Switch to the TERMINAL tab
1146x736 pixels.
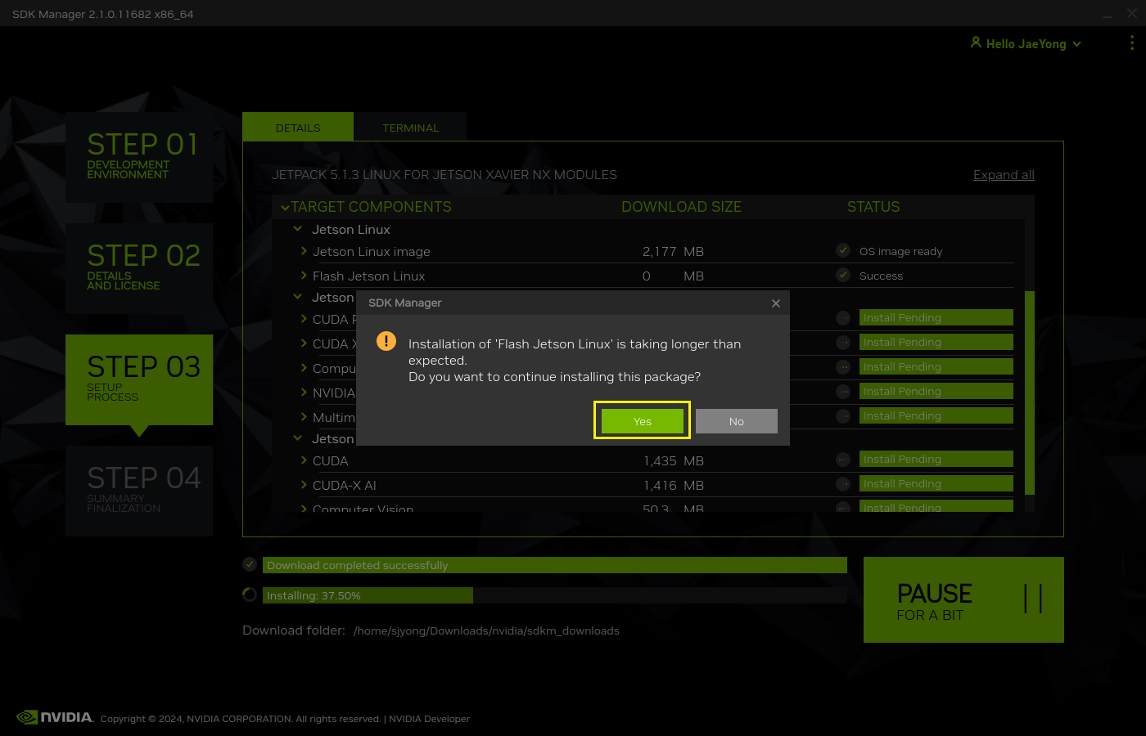click(410, 128)
